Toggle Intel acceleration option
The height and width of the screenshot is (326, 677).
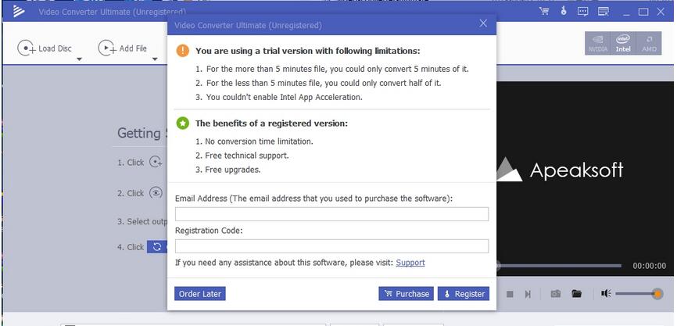(623, 43)
